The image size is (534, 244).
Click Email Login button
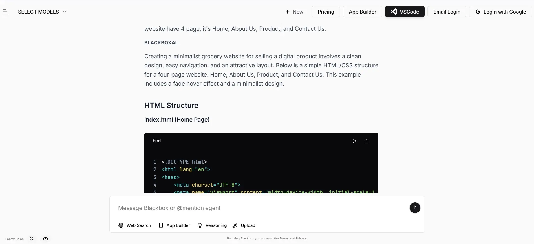[447, 12]
